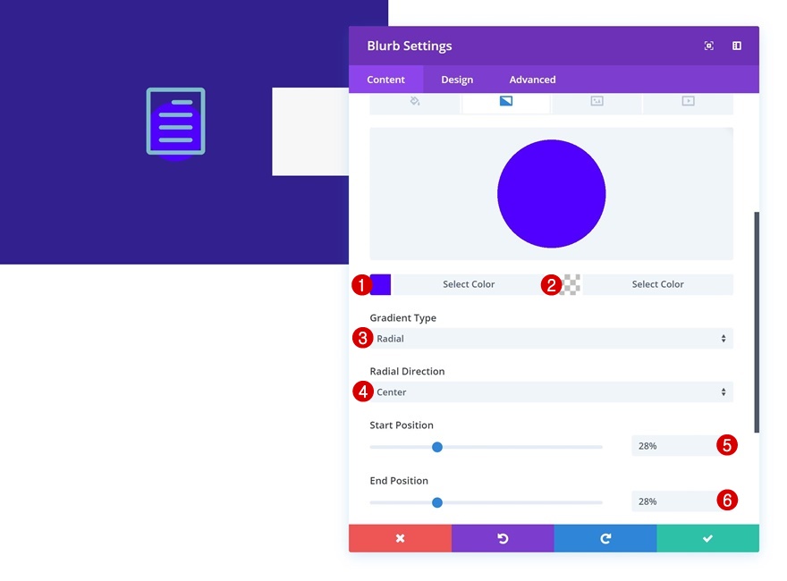Click the Start Position slider handle
This screenshot has width=787, height=581.
(x=437, y=447)
